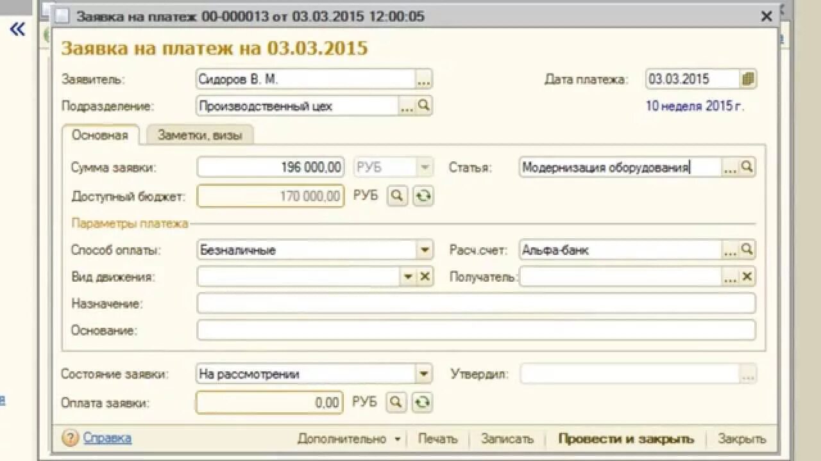Open selection list for Подразделение
This screenshot has height=461, width=821.
(x=407, y=106)
